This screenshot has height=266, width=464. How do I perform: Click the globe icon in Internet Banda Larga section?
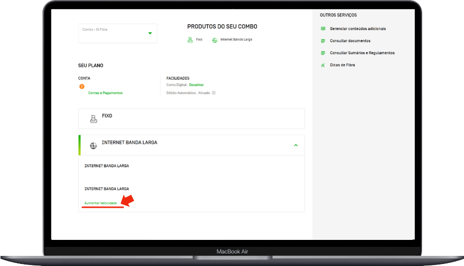93,146
